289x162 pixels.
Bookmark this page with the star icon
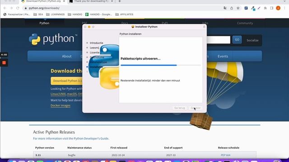[238, 8]
